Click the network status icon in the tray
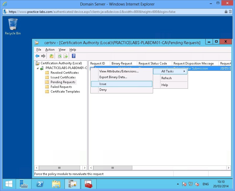The width and height of the screenshot is (235, 191). (x=191, y=184)
